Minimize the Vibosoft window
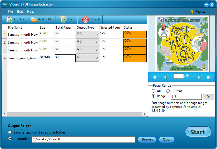Viewport: 217px width, 149px height. click(206, 5)
